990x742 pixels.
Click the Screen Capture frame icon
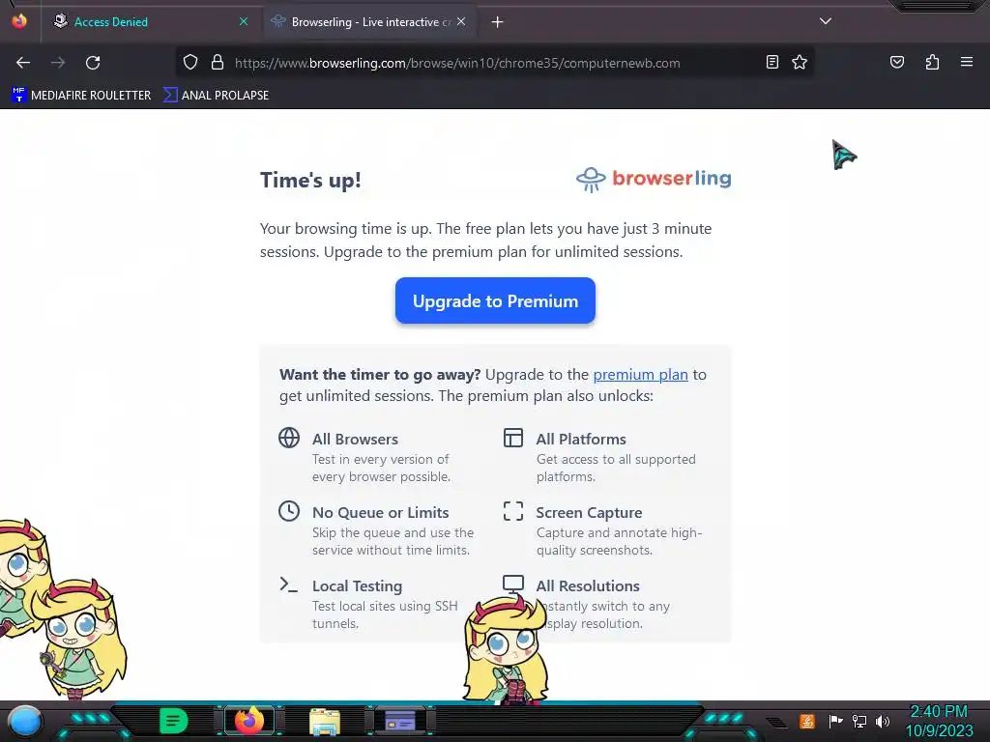coord(513,511)
